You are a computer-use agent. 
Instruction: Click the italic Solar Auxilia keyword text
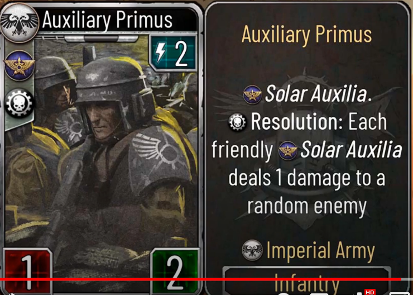318,94
